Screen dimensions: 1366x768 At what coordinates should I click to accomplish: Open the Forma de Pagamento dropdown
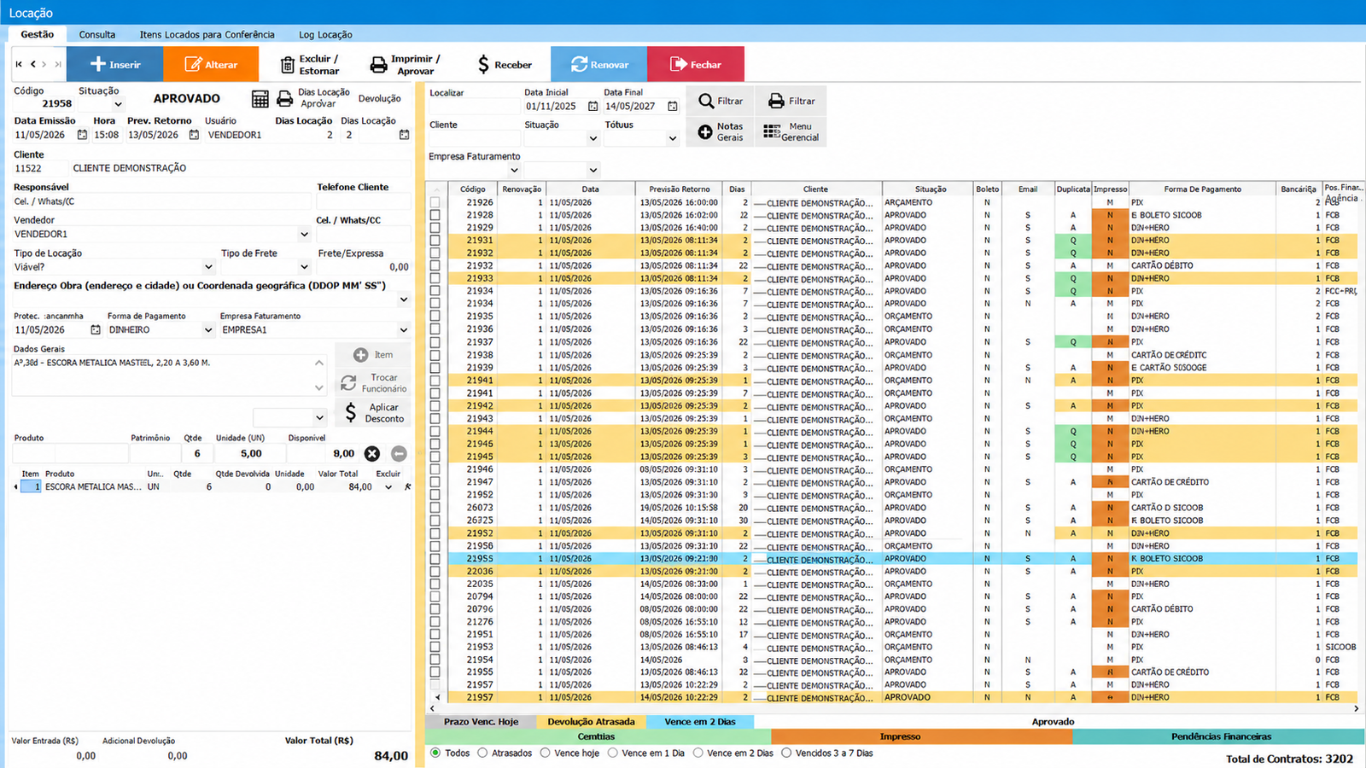coord(207,330)
